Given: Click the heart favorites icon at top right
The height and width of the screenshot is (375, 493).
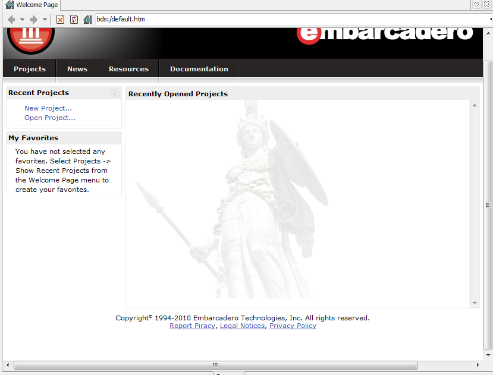Looking at the screenshot, I should coord(477,4).
